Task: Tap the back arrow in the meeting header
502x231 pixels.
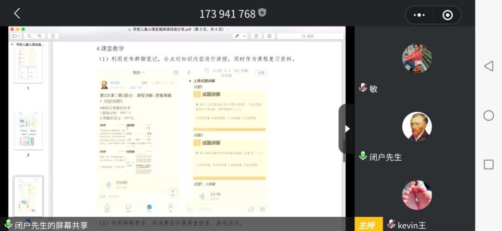Action: 17,14
